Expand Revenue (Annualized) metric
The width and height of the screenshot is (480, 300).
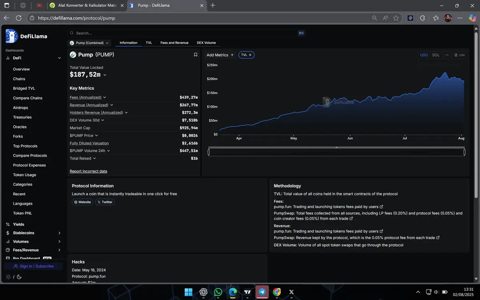tap(112, 105)
